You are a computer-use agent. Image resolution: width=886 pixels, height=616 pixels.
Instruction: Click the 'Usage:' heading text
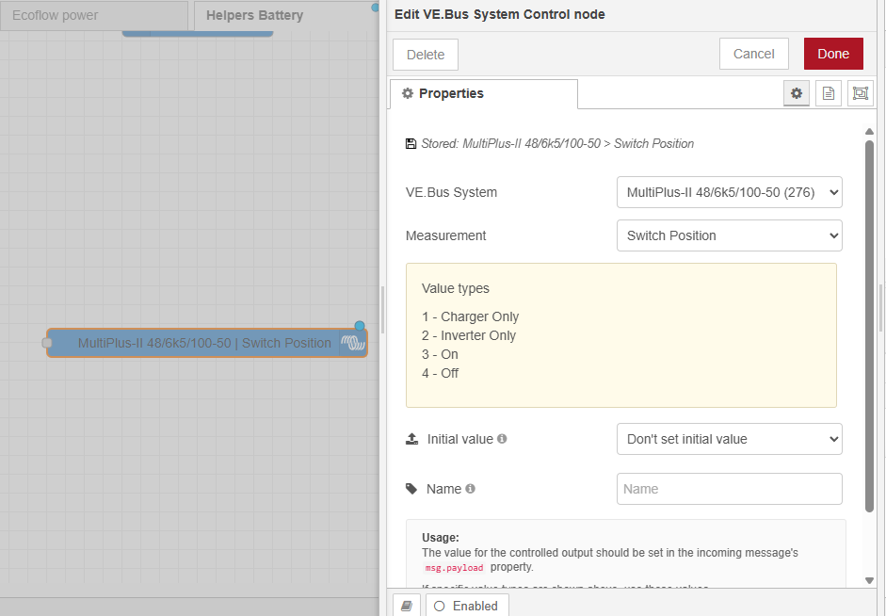(x=440, y=538)
